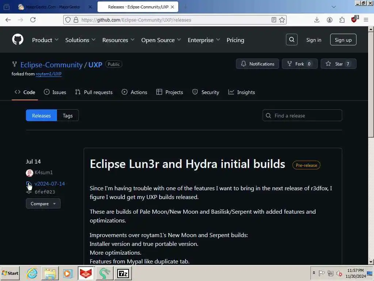
Task: Open the UXP repository link
Action: (x=95, y=65)
